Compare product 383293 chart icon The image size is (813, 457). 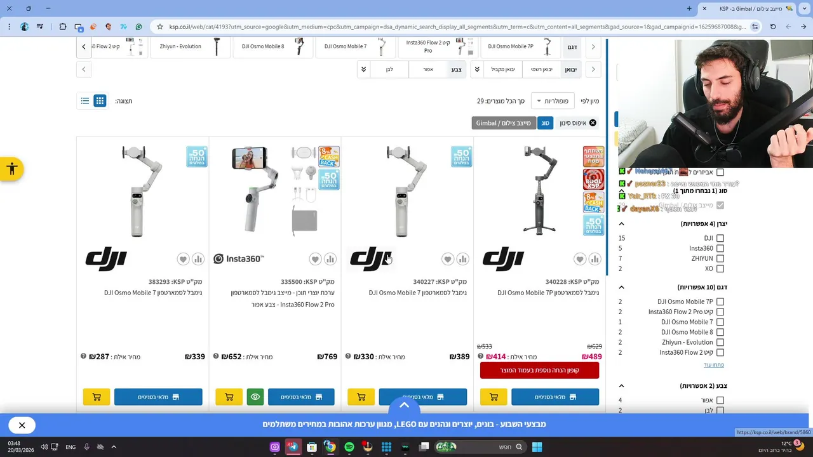[198, 259]
